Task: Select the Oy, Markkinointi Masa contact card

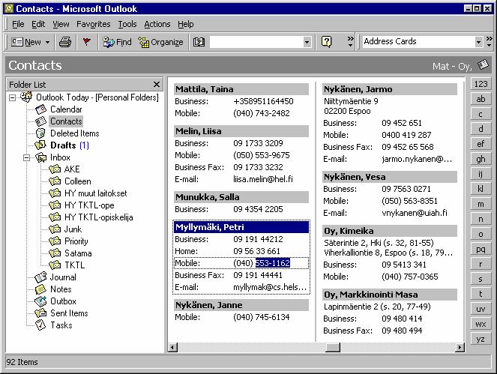Action: pos(390,313)
